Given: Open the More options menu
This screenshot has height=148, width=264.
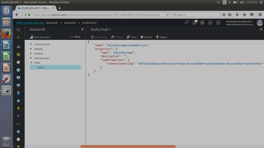Looking at the screenshot, I should pos(76,36).
